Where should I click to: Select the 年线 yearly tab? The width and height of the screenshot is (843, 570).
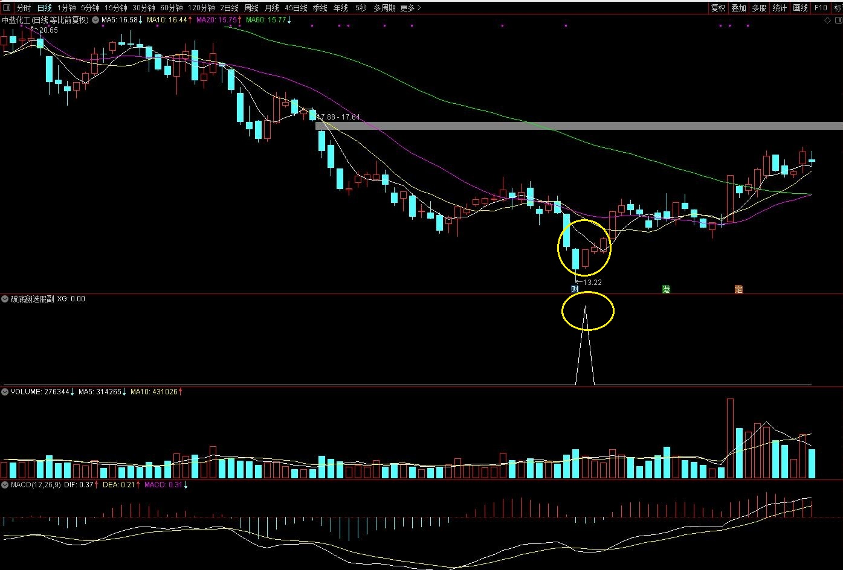tap(341, 8)
